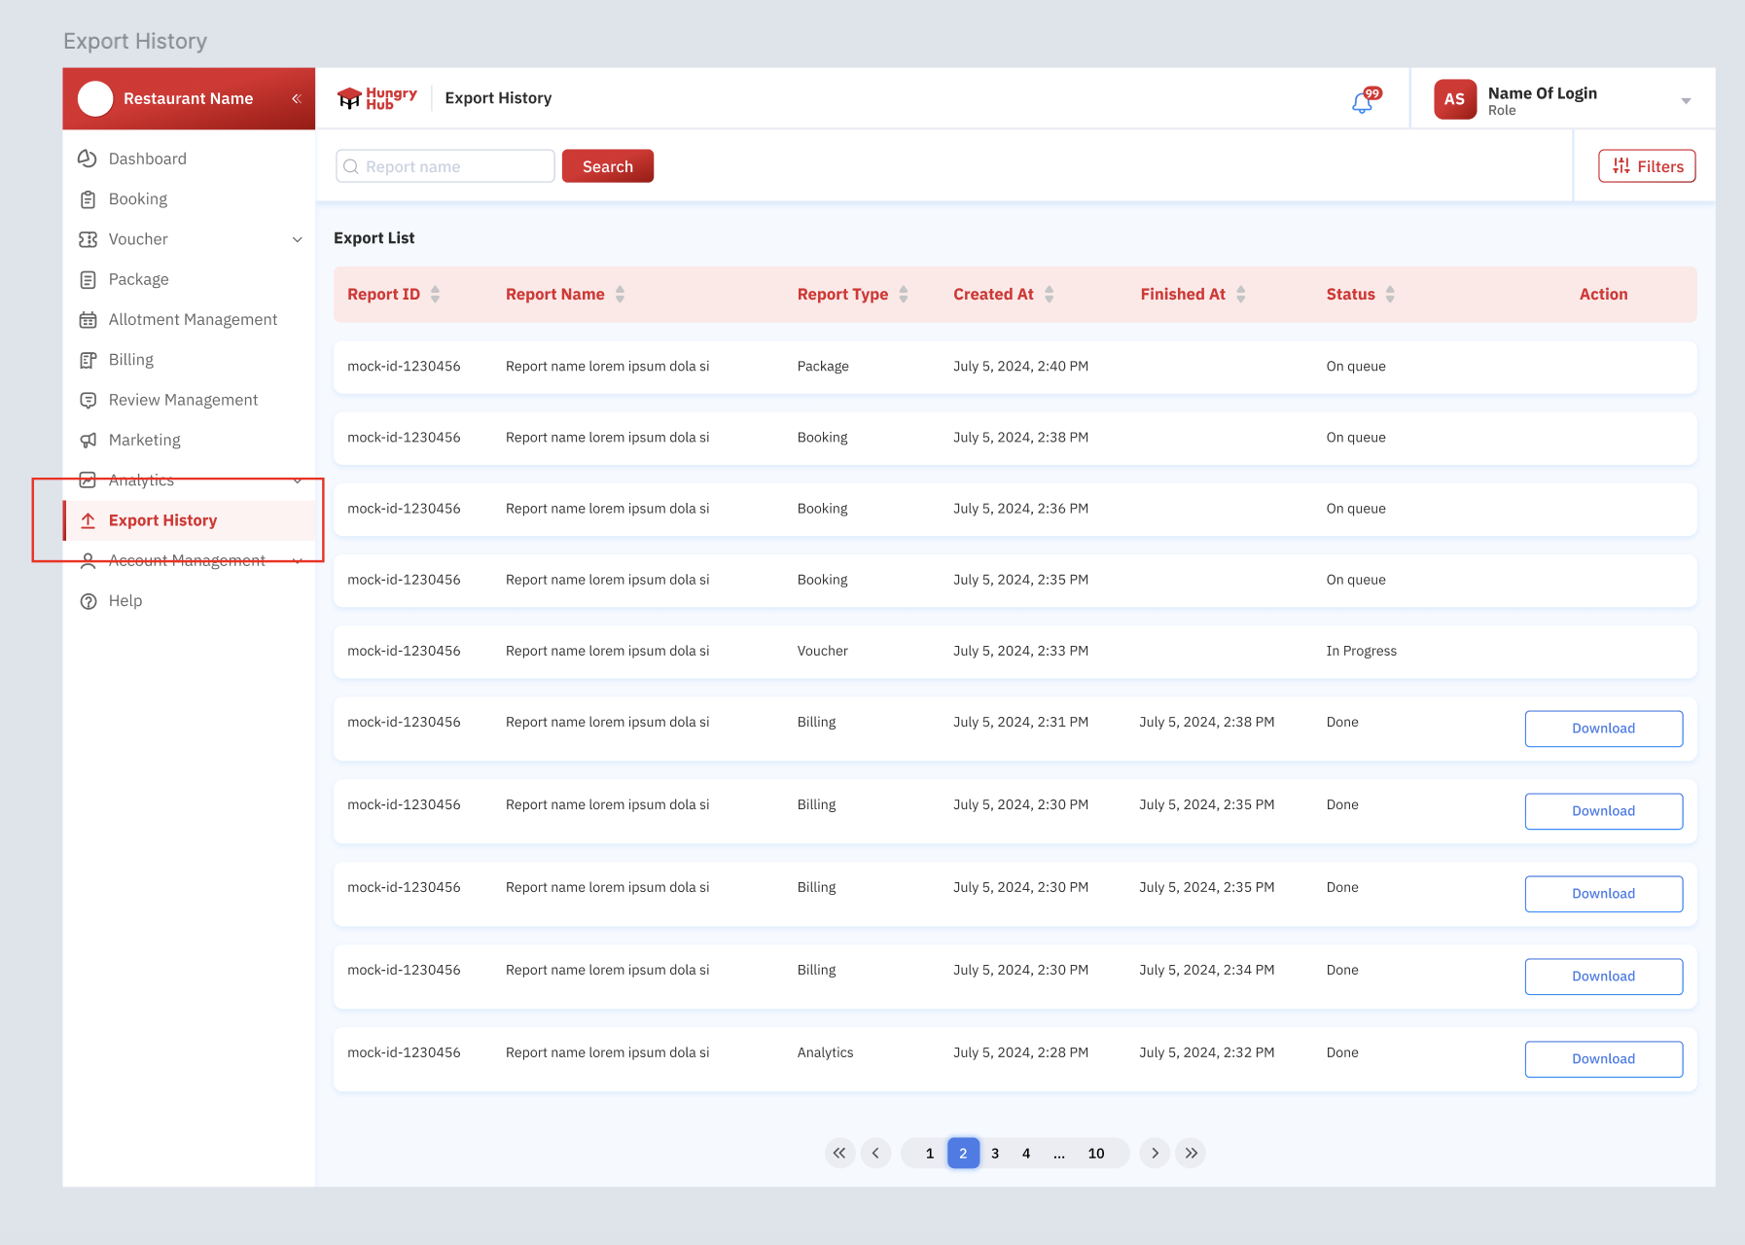Image resolution: width=1745 pixels, height=1245 pixels.
Task: Open Review Management from sidebar
Action: click(183, 400)
